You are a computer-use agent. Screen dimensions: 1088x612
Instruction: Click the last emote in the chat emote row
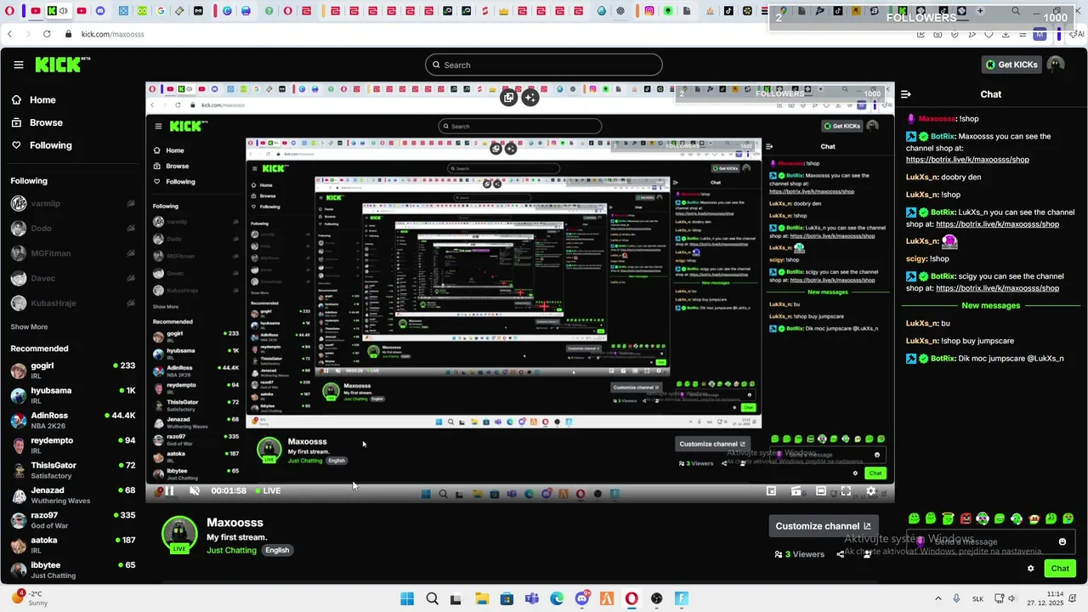[1069, 518]
